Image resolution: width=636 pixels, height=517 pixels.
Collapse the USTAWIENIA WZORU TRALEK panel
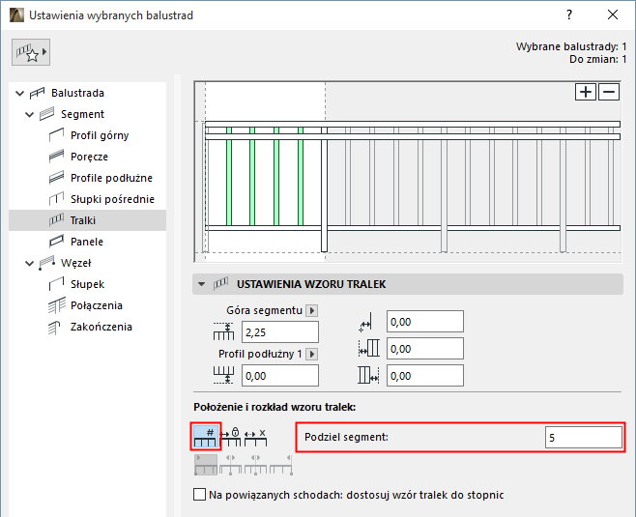[x=202, y=284]
